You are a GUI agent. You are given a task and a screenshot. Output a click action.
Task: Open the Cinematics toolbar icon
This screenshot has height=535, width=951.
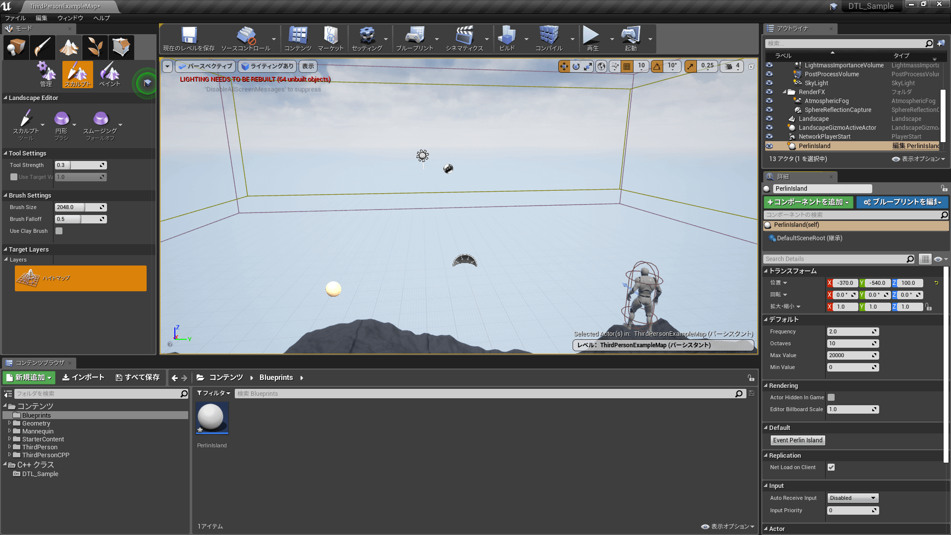click(464, 39)
